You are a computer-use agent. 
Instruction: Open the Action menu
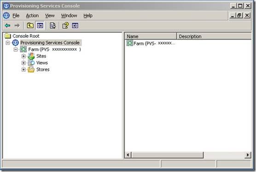[32, 16]
